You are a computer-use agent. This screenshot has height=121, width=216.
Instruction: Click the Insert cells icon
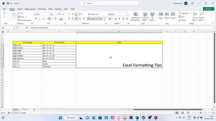[161, 14]
